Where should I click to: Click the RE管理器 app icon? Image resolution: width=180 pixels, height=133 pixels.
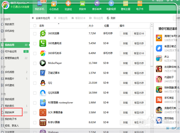(43, 102)
